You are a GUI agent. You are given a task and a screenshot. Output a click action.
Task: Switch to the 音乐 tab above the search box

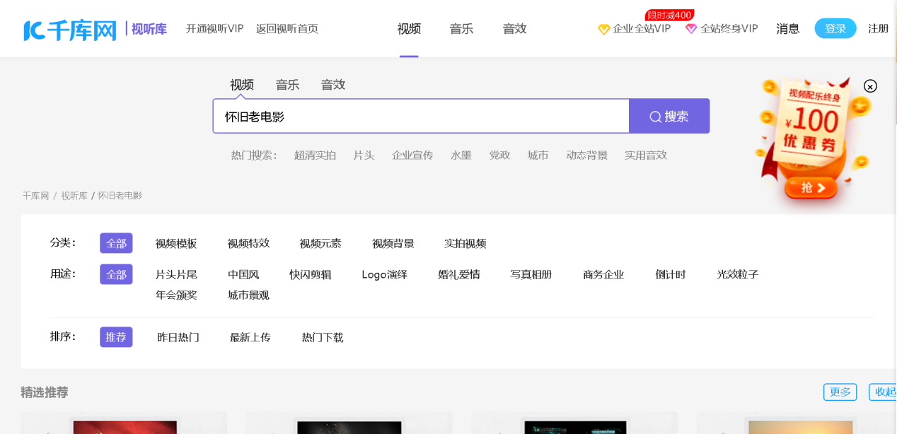(x=287, y=84)
